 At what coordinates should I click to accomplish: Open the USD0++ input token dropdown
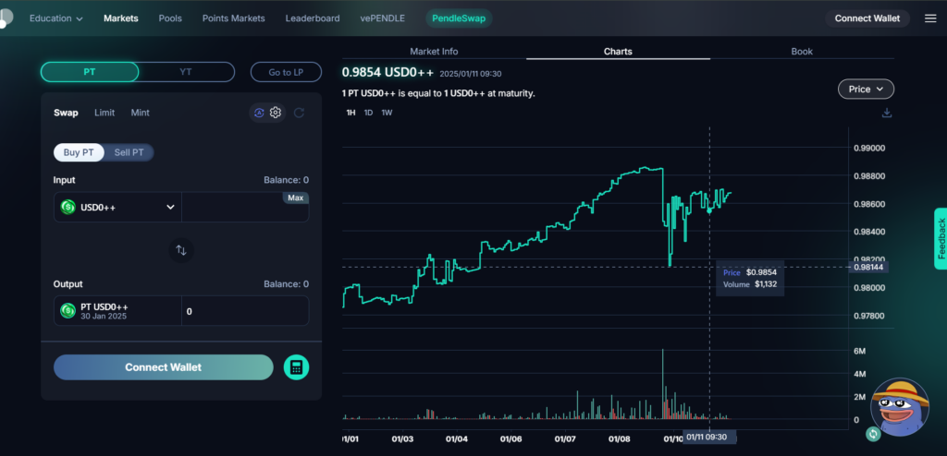[117, 208]
